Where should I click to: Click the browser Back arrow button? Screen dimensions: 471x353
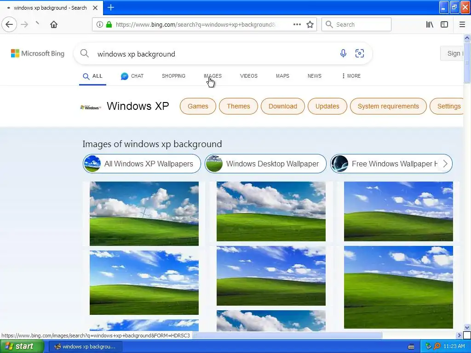click(9, 24)
